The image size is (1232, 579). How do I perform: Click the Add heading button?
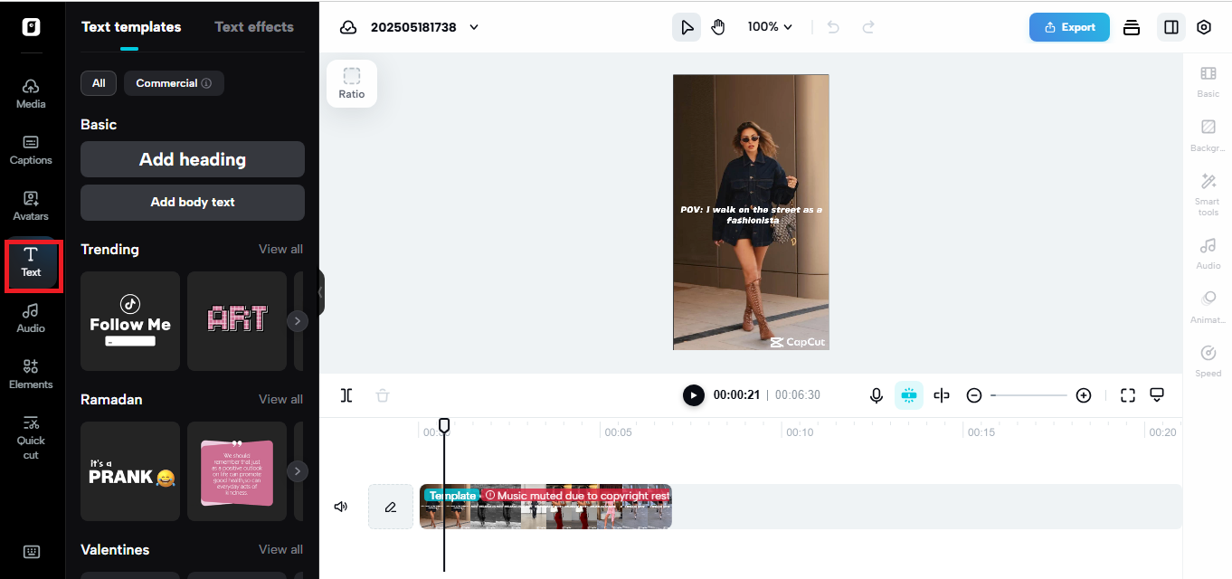pyautogui.click(x=192, y=159)
